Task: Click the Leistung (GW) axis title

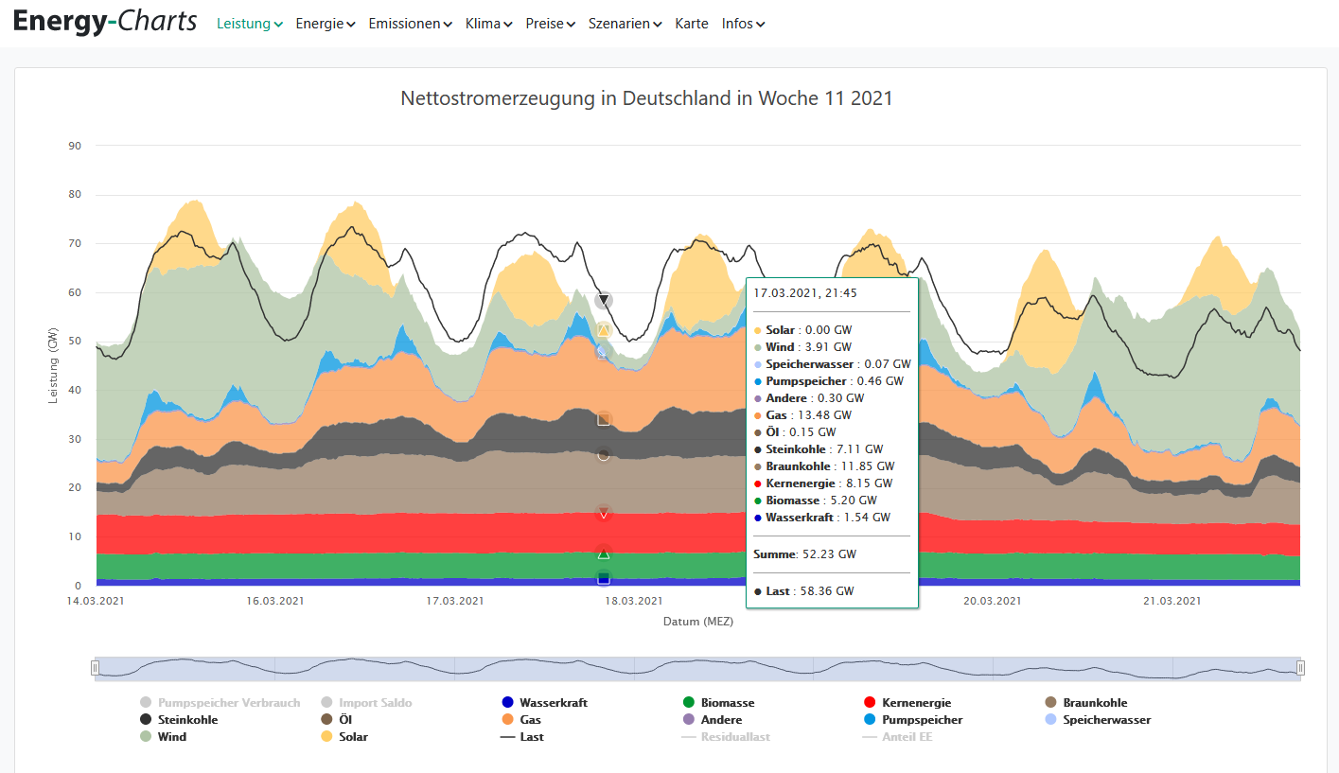Action: tap(54, 366)
